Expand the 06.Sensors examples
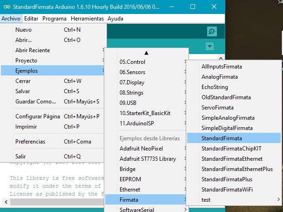 146,72
